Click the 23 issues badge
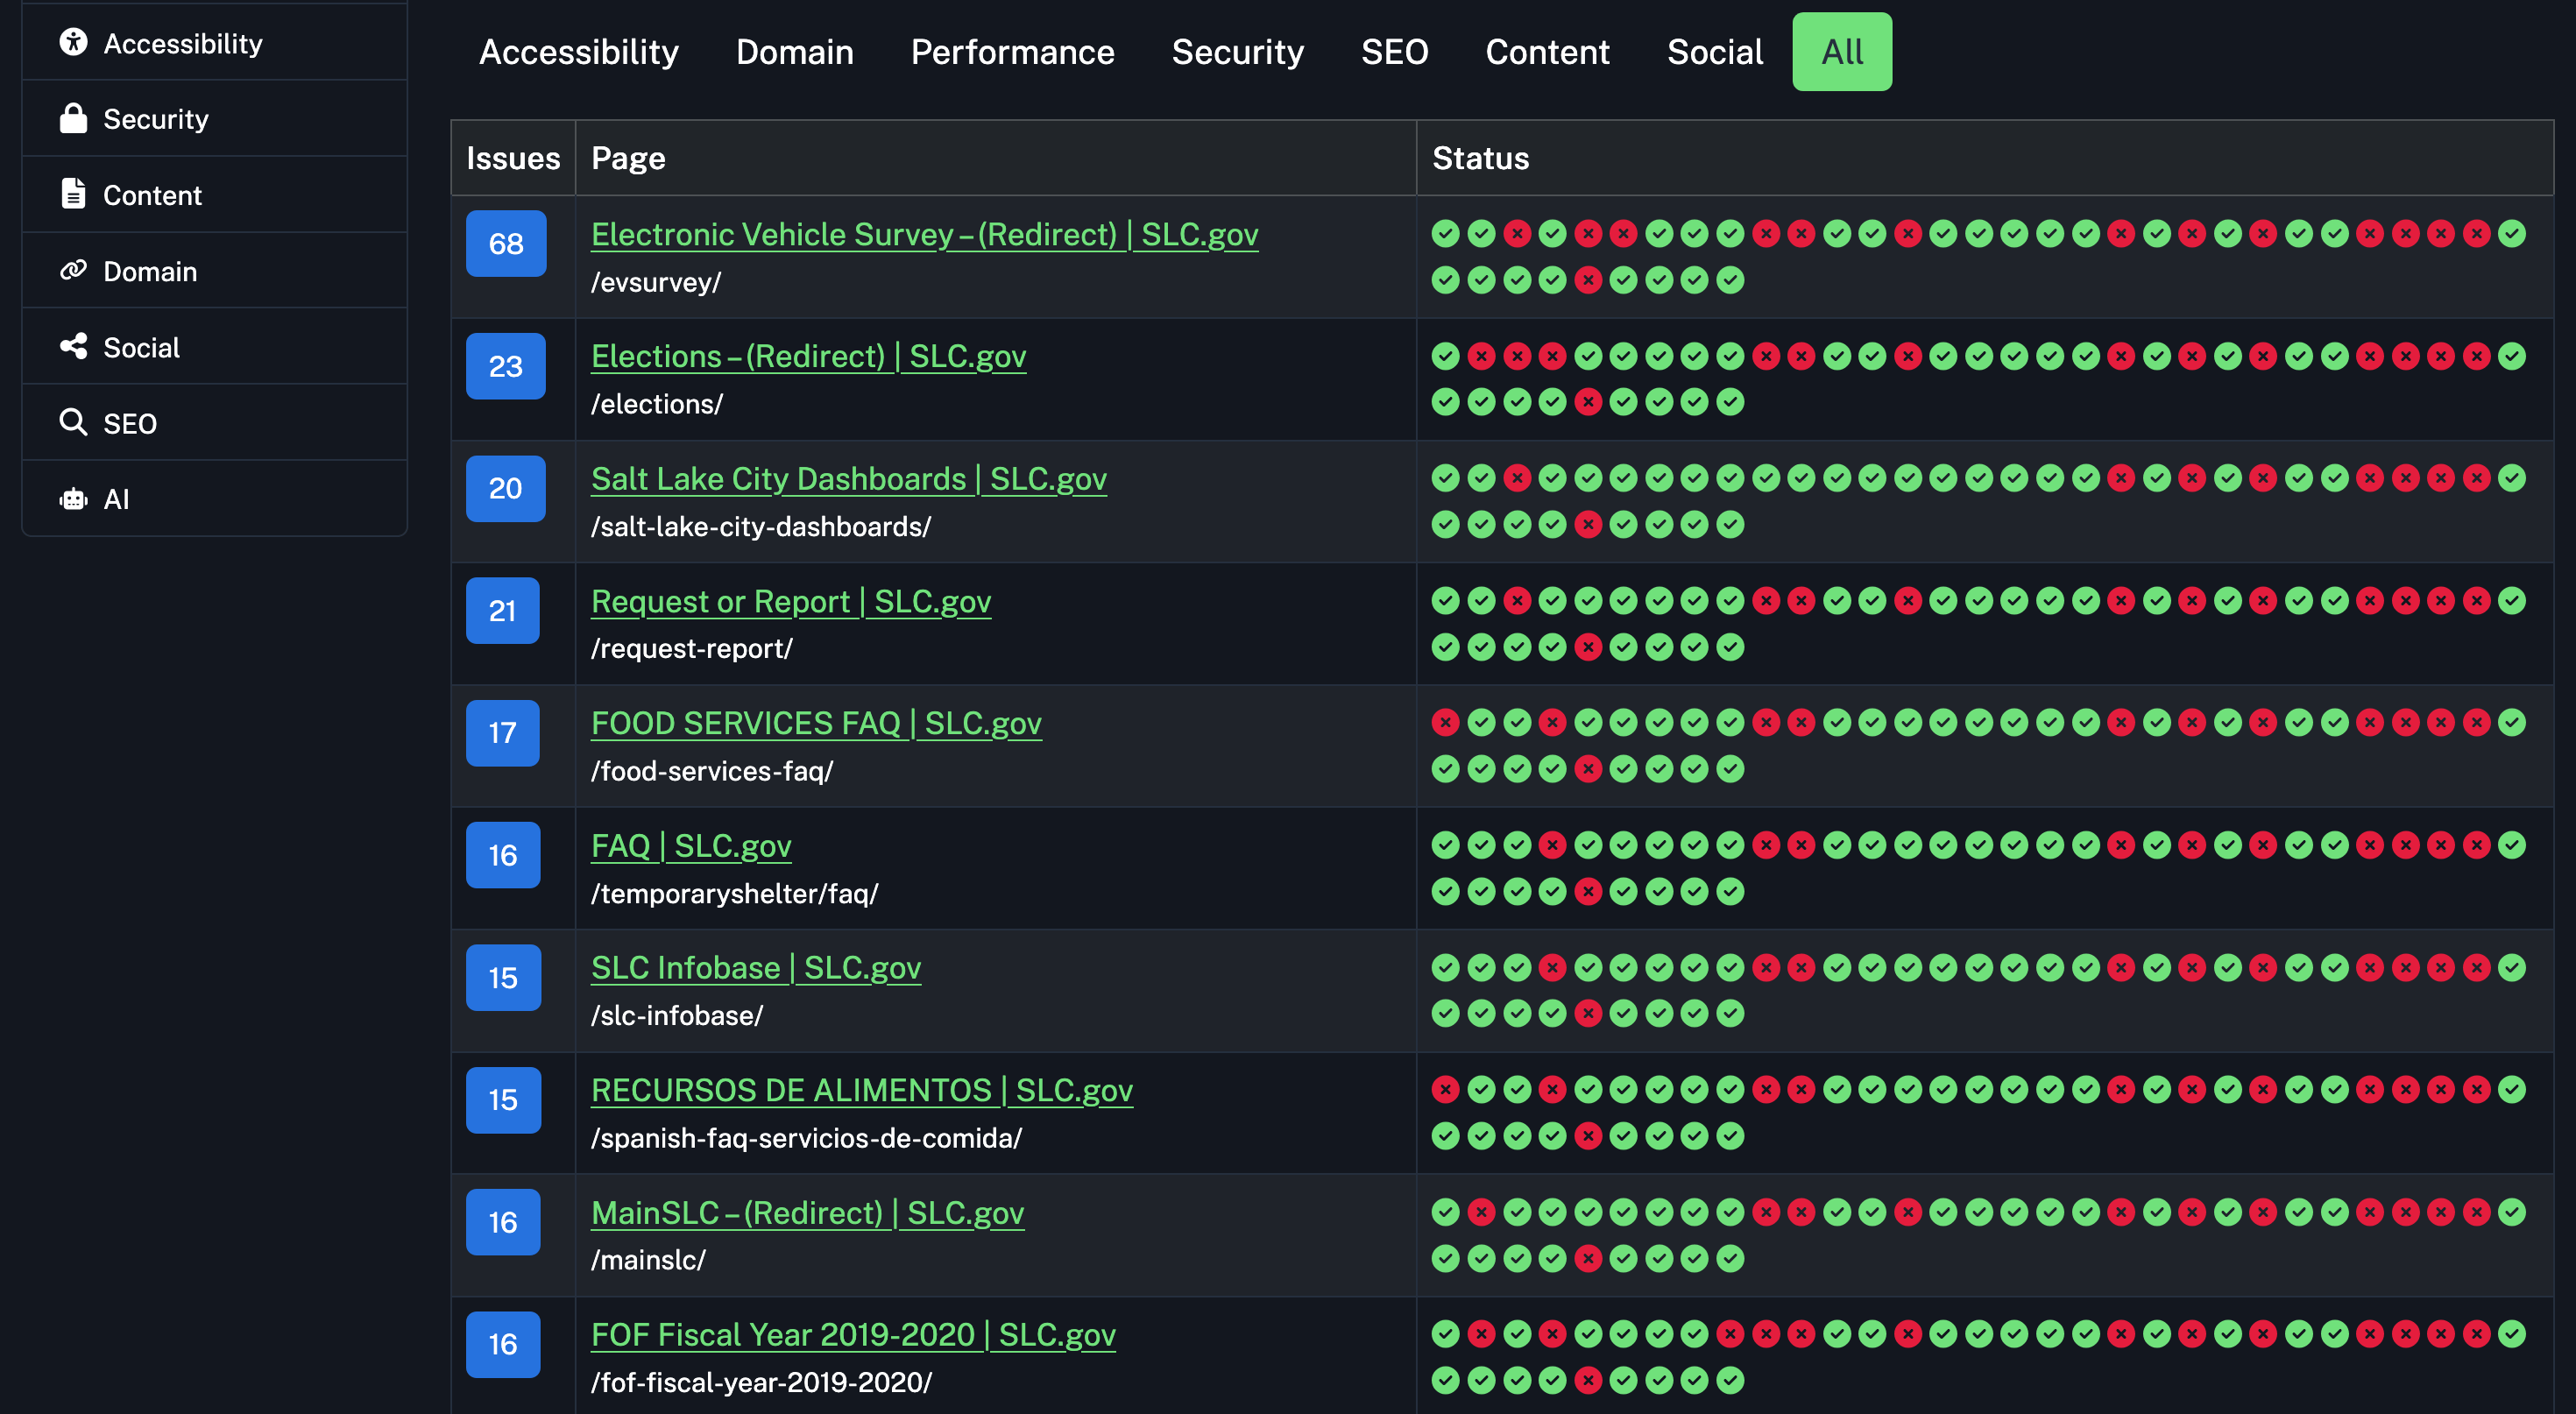2576x1414 pixels. pyautogui.click(x=506, y=366)
